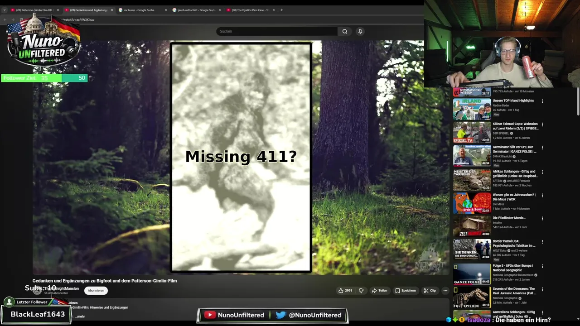This screenshot has height=326, width=580.
Task: Click 'Nadine Beder' channel name
Action: coord(501,105)
